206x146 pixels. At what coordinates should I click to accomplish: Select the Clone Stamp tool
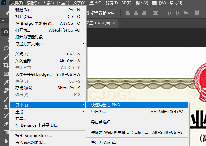(6, 107)
